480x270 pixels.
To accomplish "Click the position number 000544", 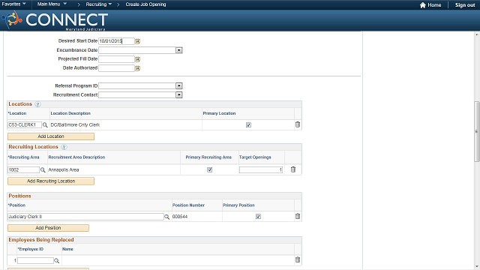I will point(180,217).
